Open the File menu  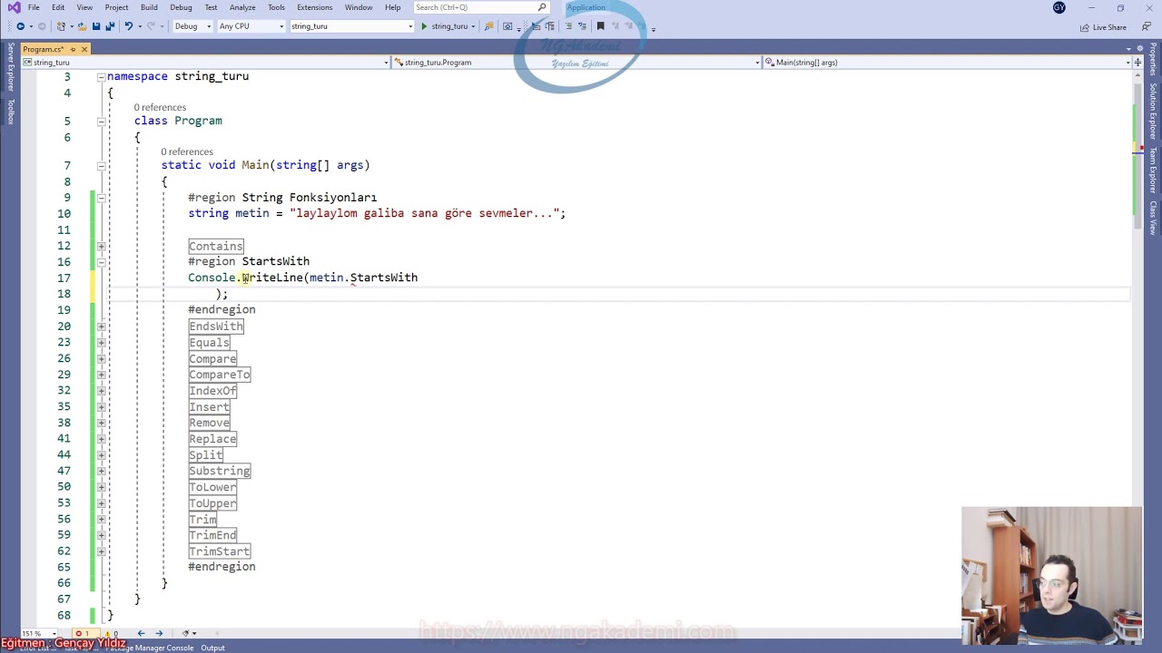click(34, 7)
